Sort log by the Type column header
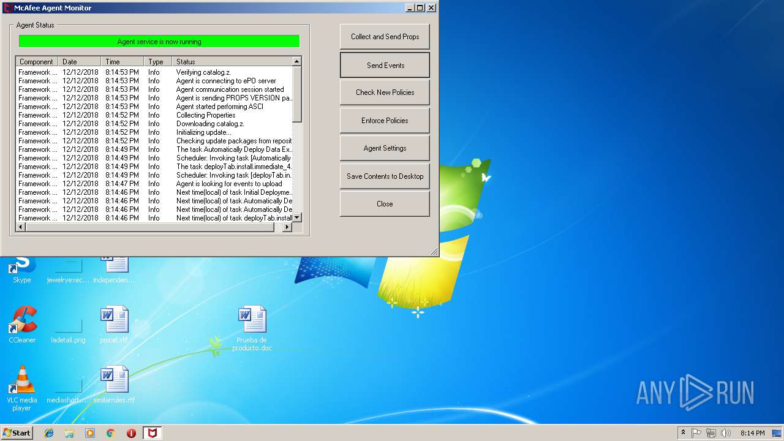Viewport: 784px width, 441px height. click(x=158, y=61)
